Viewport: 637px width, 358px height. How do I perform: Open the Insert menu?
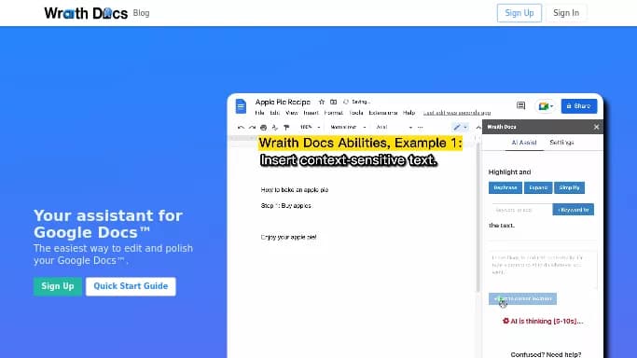click(311, 113)
